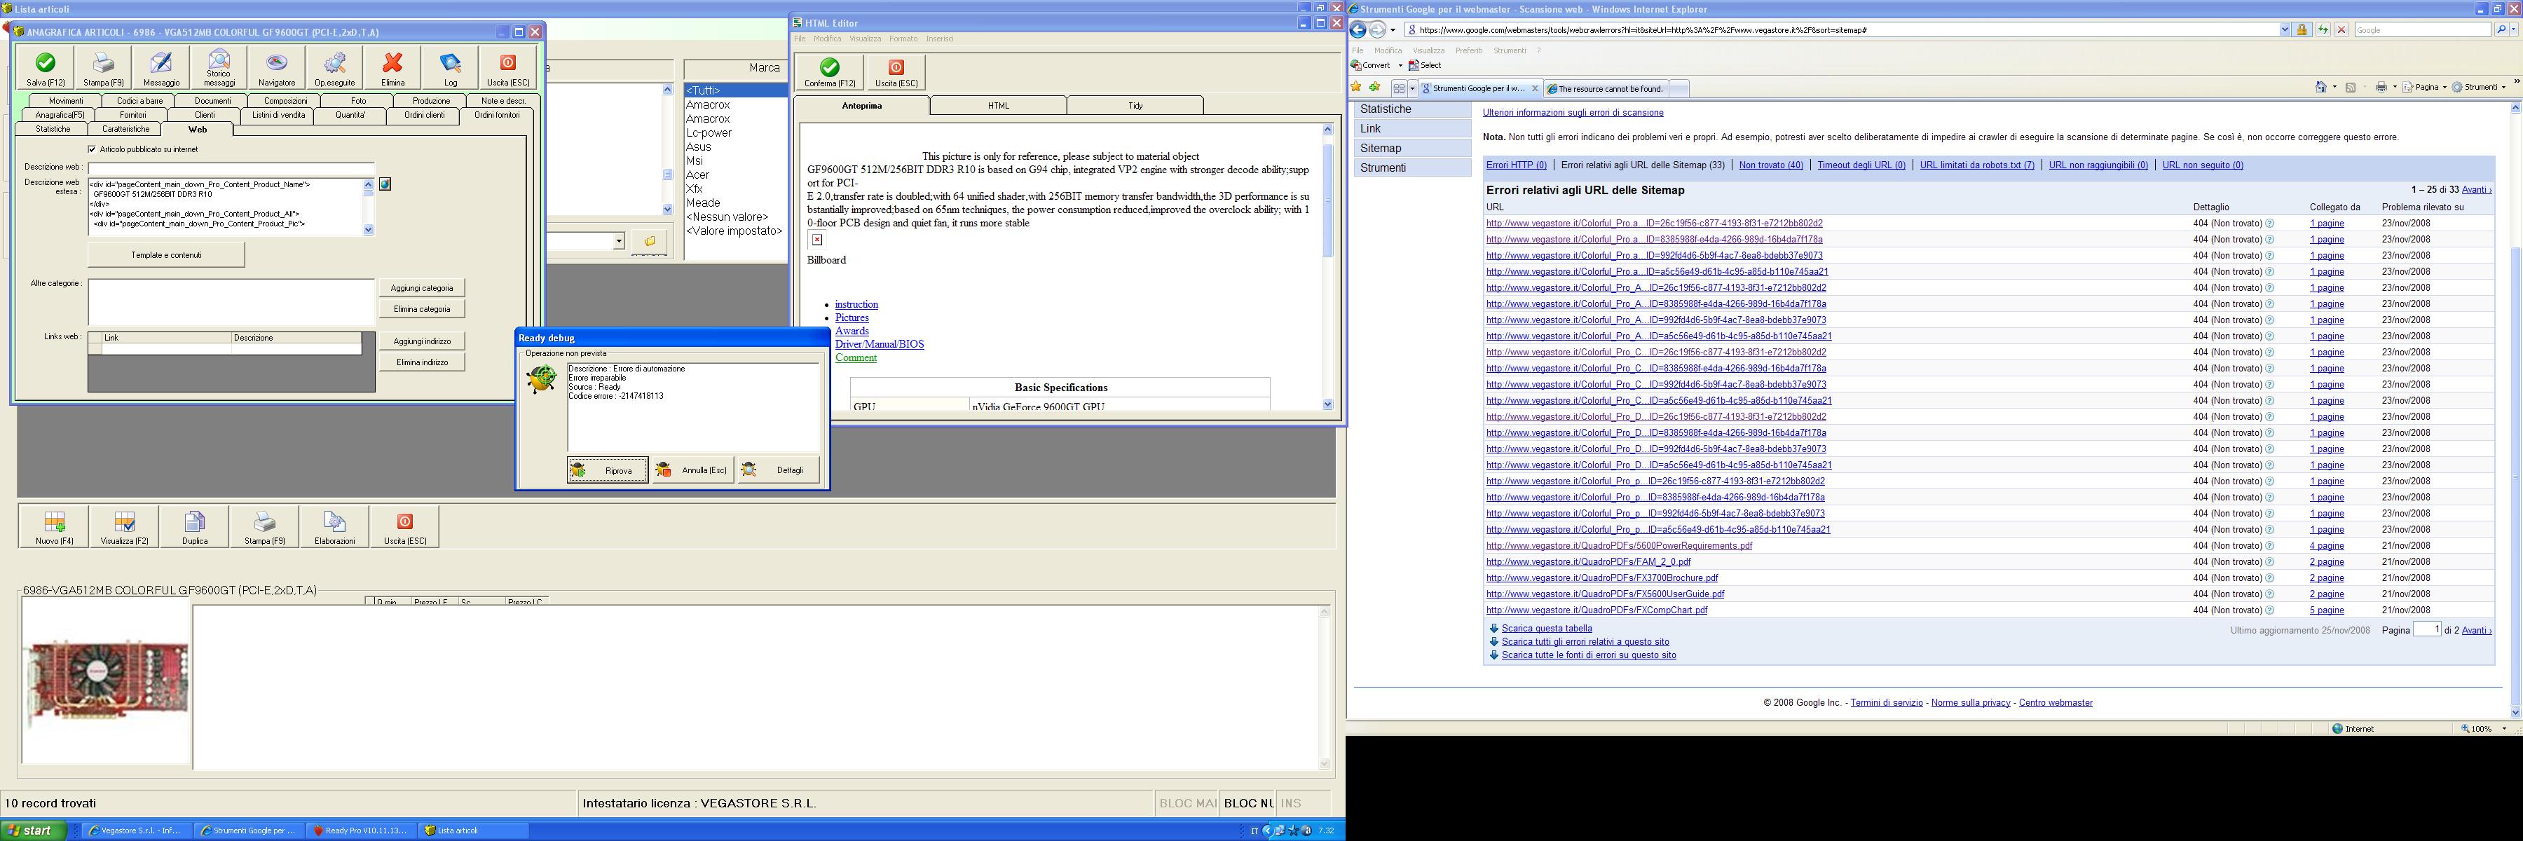This screenshot has width=2523, height=841.
Task: Expand the combo box next to the folder button
Action: [619, 241]
